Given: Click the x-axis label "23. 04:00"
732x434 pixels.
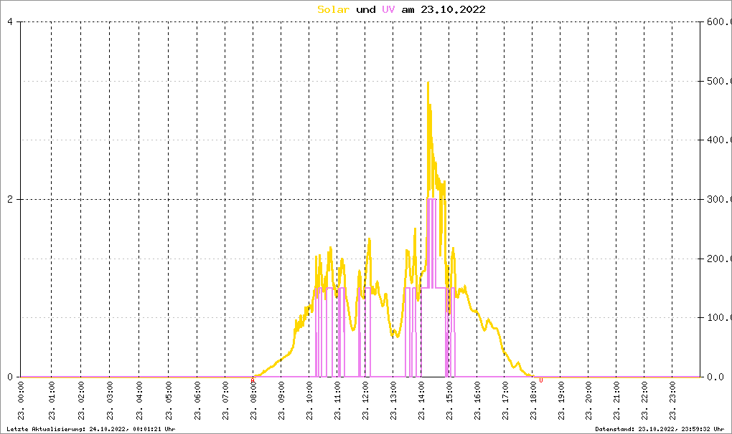Looking at the screenshot, I should point(139,401).
